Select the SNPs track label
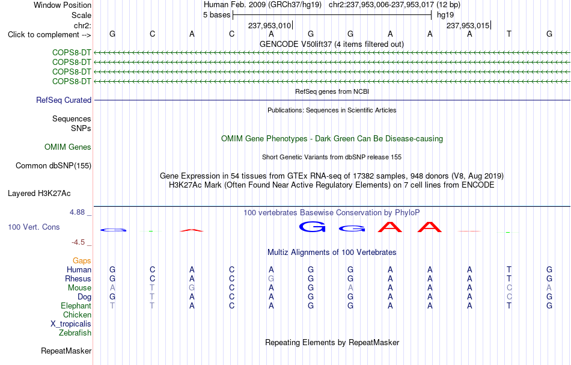The image size is (571, 365). [x=81, y=128]
